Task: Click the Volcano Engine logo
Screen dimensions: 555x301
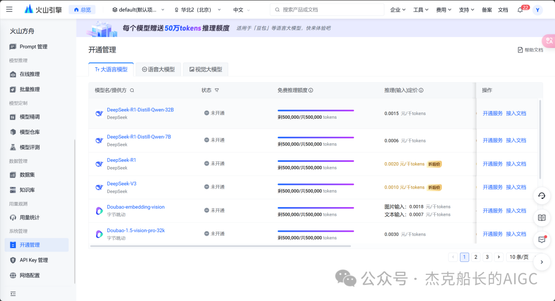Action: 43,10
